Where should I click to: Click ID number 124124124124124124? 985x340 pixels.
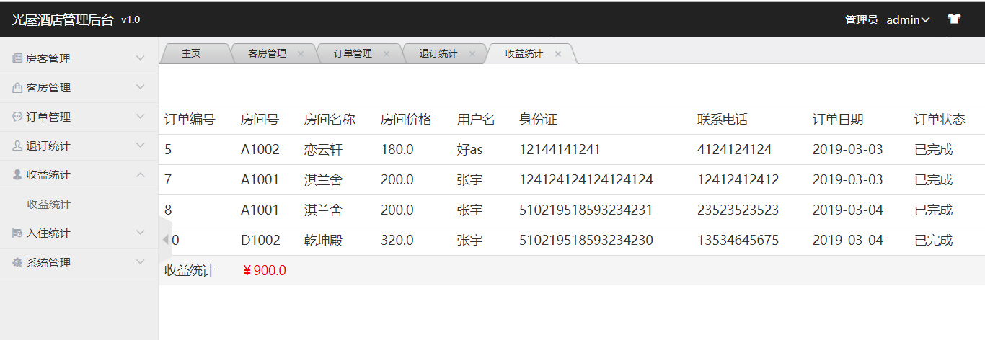586,180
